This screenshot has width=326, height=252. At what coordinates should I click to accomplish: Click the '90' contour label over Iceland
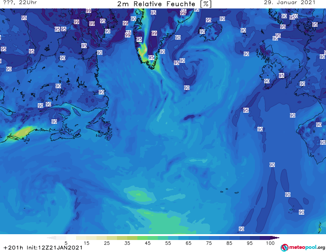point(202,32)
